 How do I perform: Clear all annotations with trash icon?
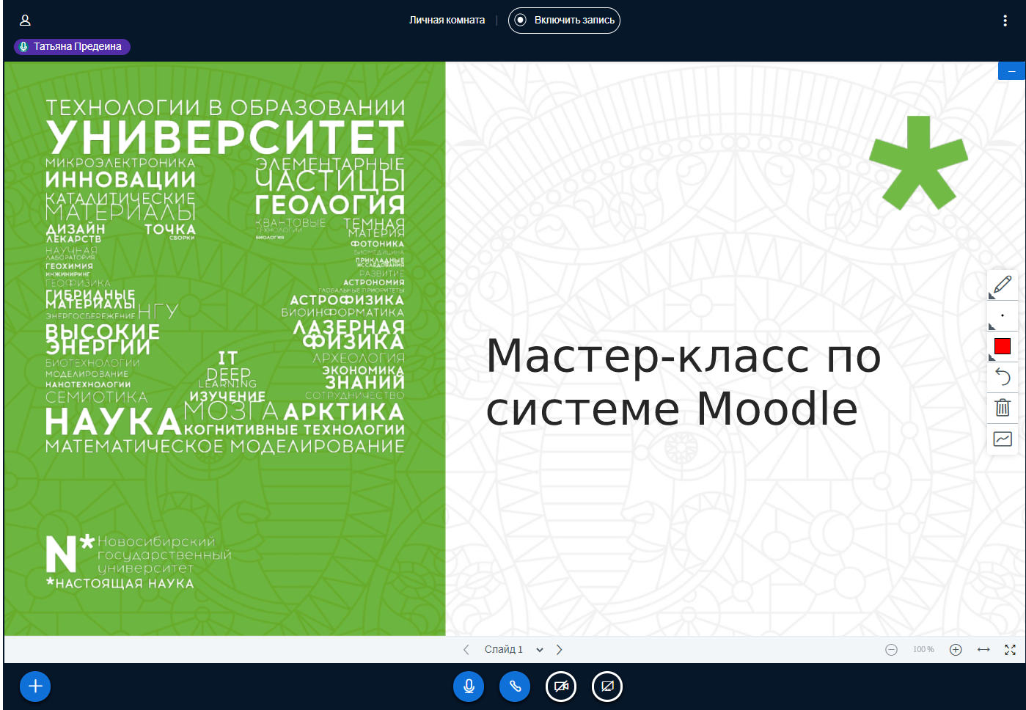tap(1003, 408)
